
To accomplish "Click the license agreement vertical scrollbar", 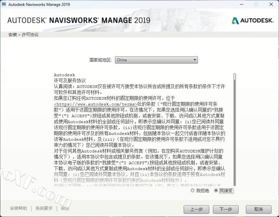I will pyautogui.click(x=235, y=130).
